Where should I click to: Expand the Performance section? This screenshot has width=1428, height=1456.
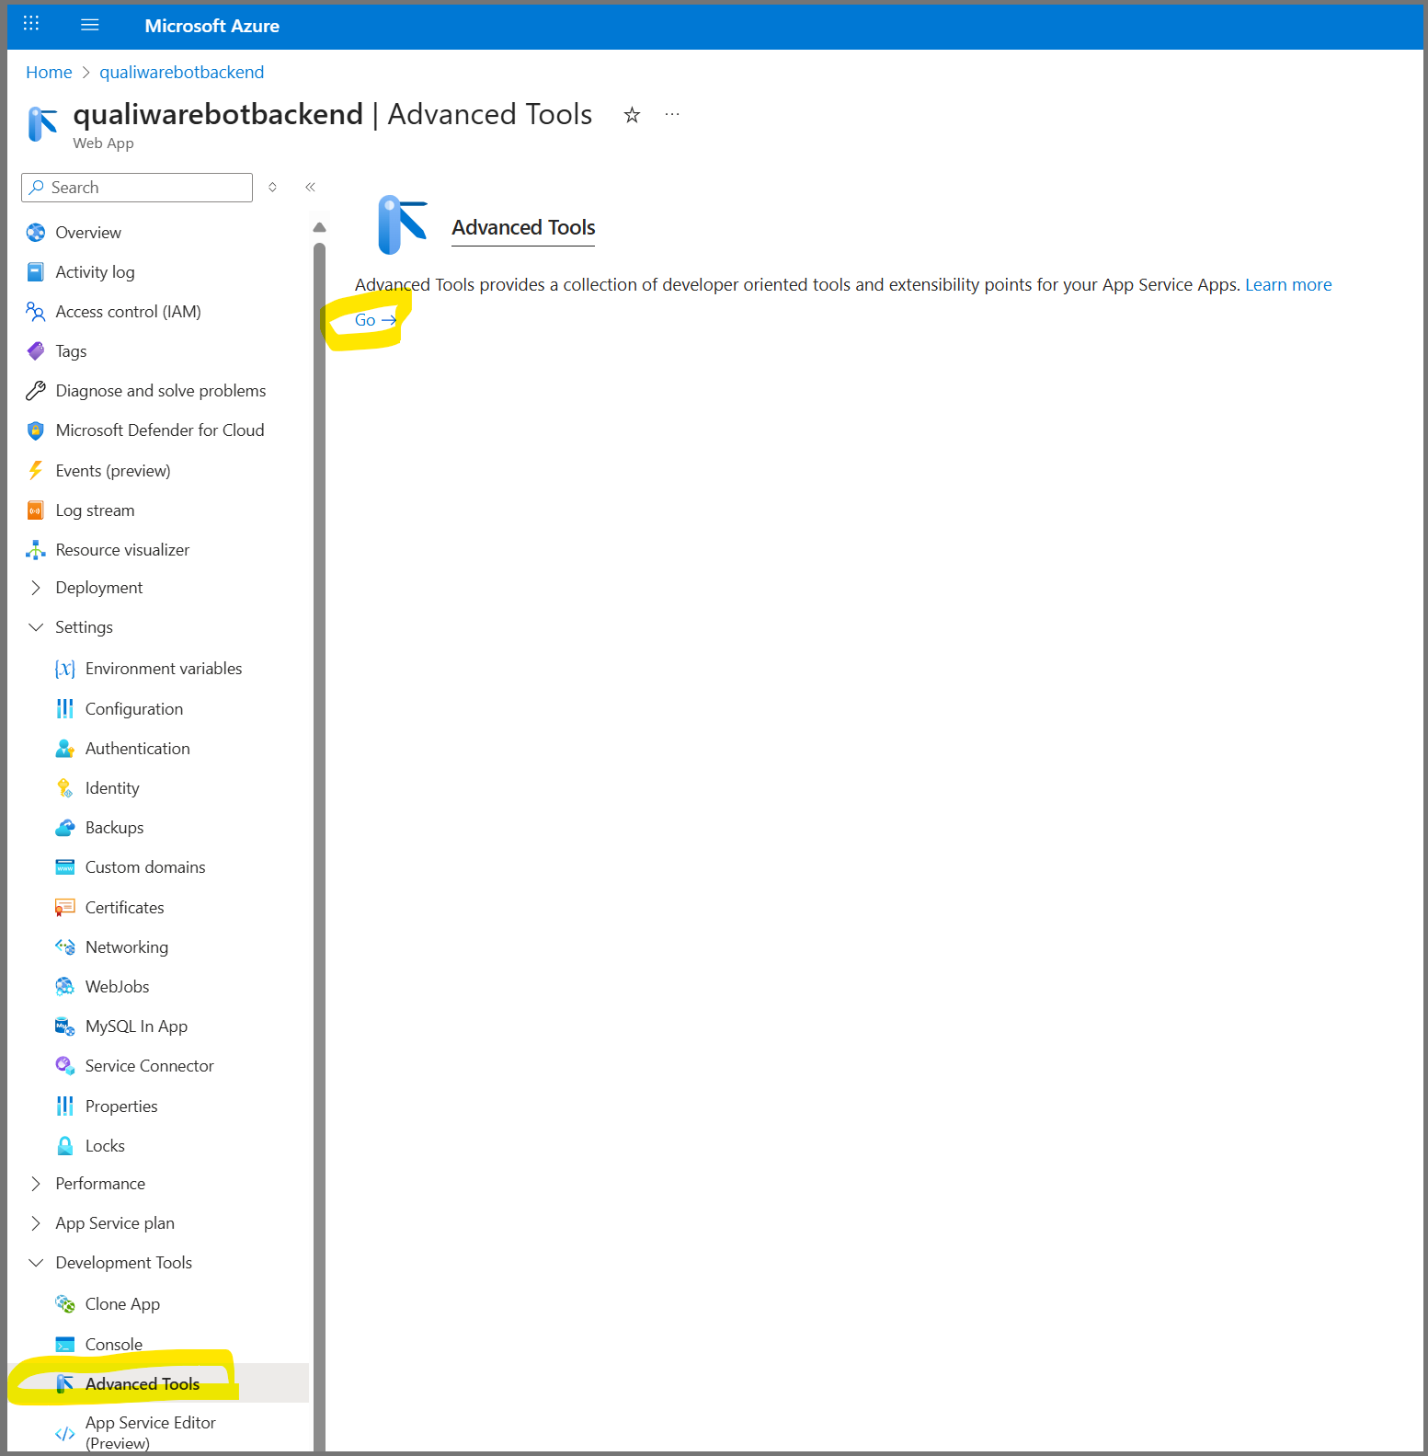point(36,1184)
